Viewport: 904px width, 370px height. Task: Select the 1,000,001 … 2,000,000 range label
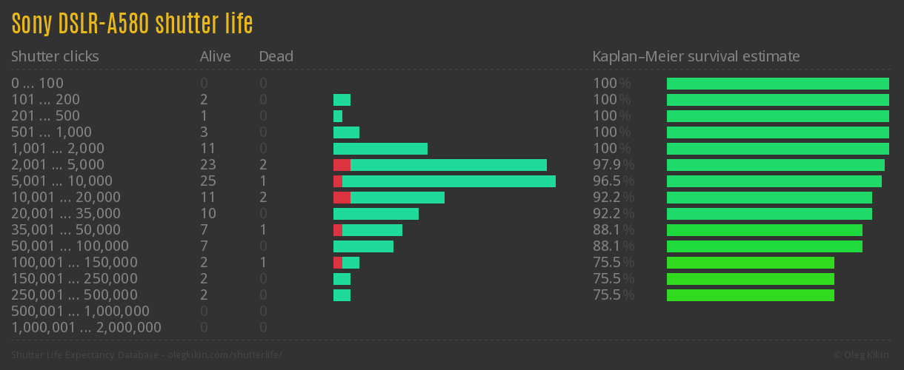tap(86, 328)
